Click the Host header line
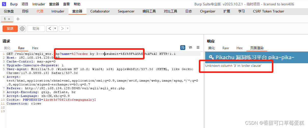 [x=33, y=58]
